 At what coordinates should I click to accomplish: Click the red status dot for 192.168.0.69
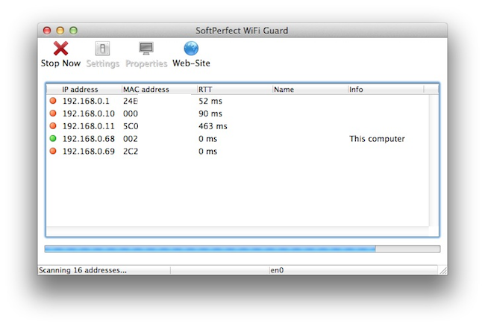53,152
